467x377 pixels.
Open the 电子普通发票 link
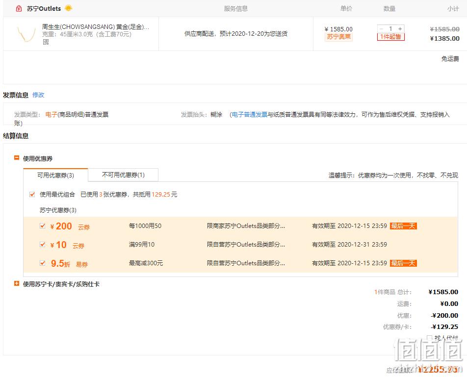click(x=250, y=115)
